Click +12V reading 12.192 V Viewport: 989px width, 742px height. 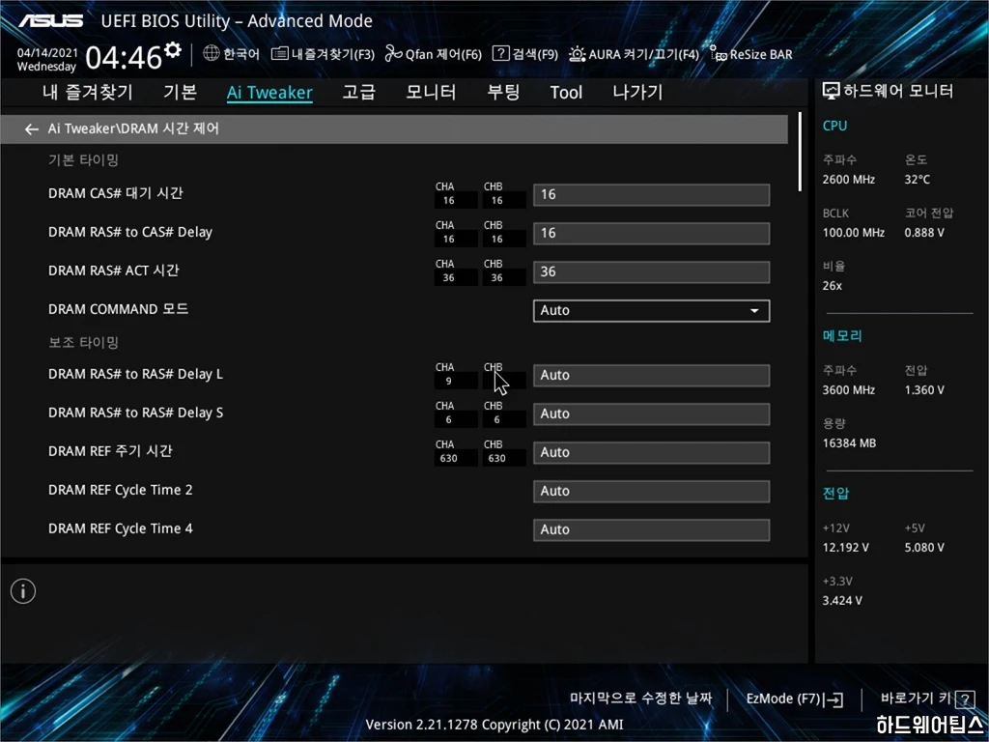pyautogui.click(x=845, y=548)
